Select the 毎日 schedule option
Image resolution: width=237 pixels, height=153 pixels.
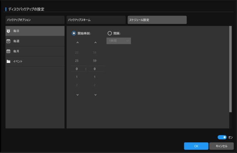pos(35,31)
